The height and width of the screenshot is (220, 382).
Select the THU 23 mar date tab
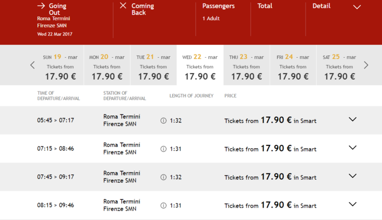pos(247,65)
